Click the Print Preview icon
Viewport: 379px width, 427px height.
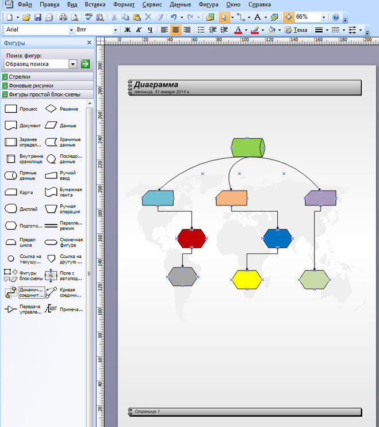[x=74, y=17]
